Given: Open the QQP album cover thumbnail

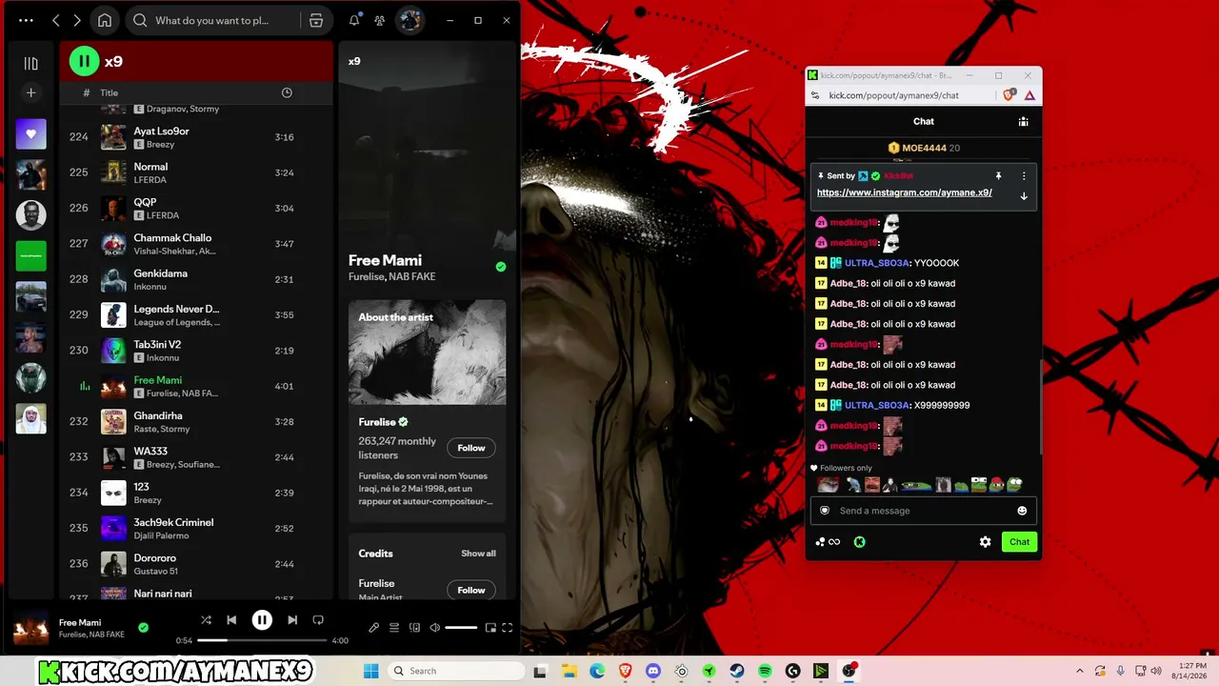Looking at the screenshot, I should (113, 209).
